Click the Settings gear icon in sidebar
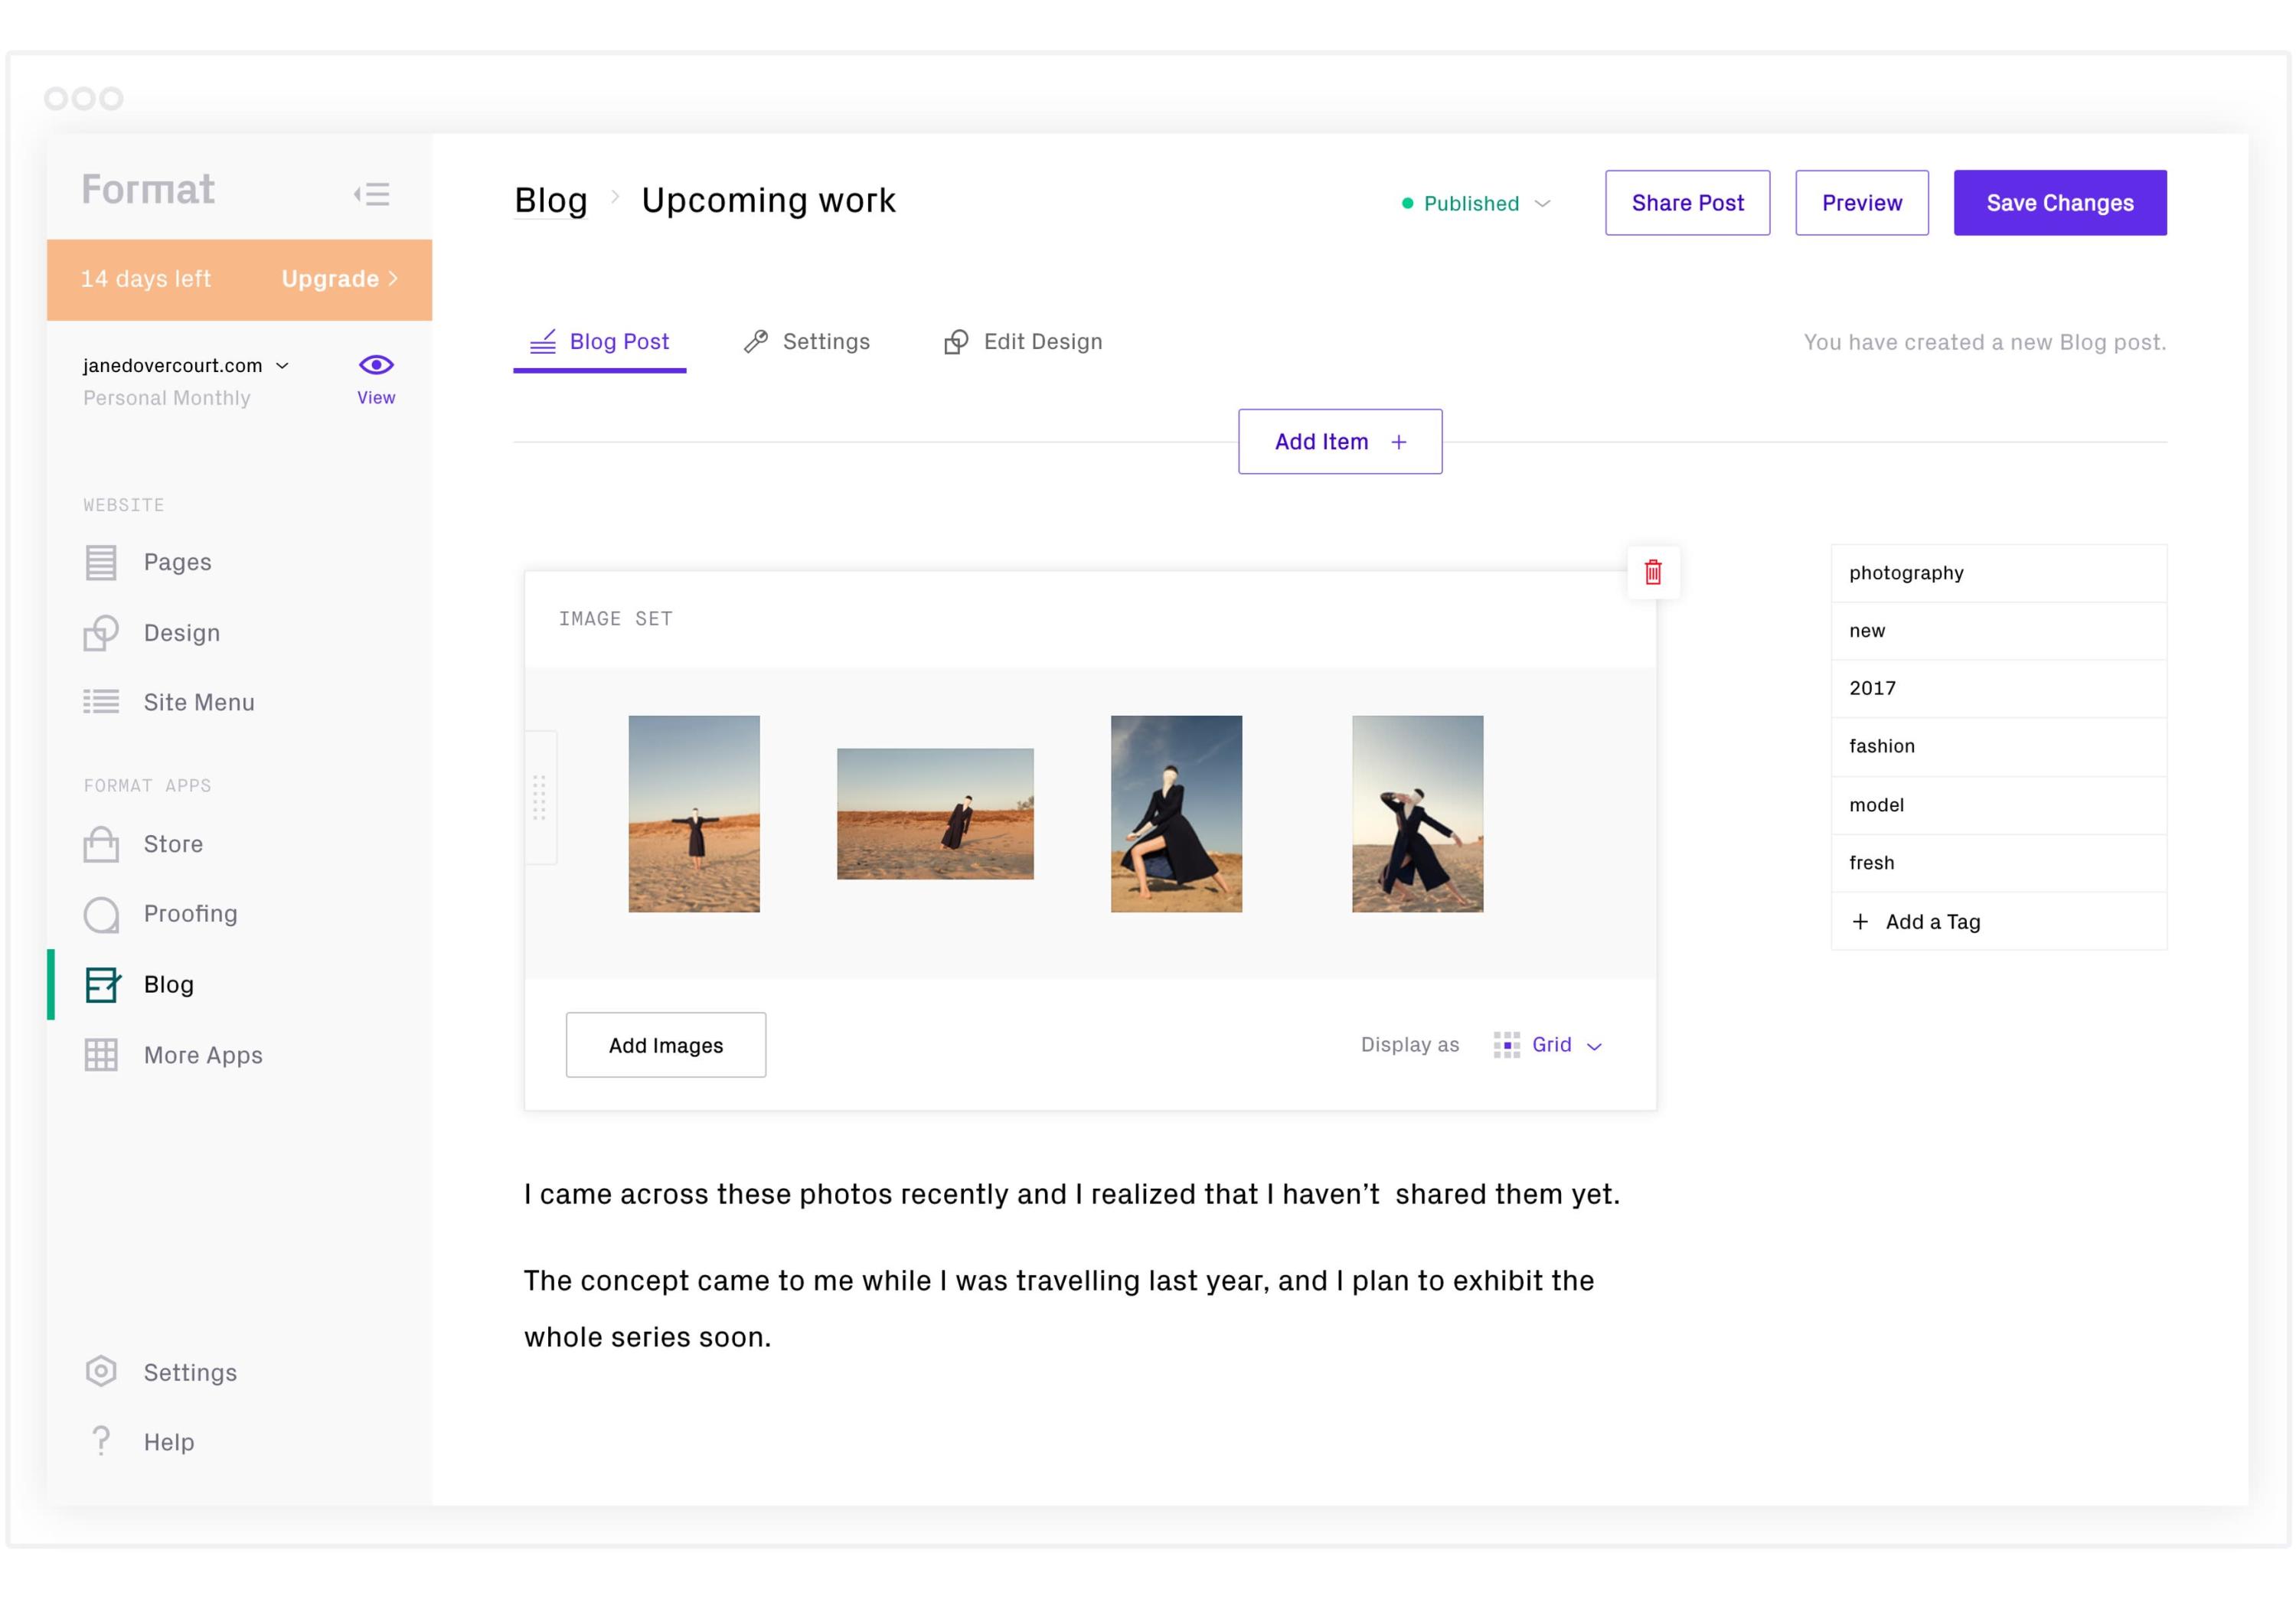The width and height of the screenshot is (2296, 1599). [x=100, y=1371]
